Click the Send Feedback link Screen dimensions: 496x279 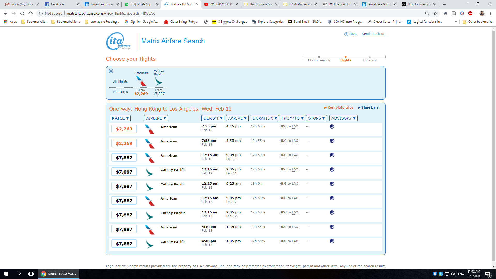pyautogui.click(x=373, y=34)
